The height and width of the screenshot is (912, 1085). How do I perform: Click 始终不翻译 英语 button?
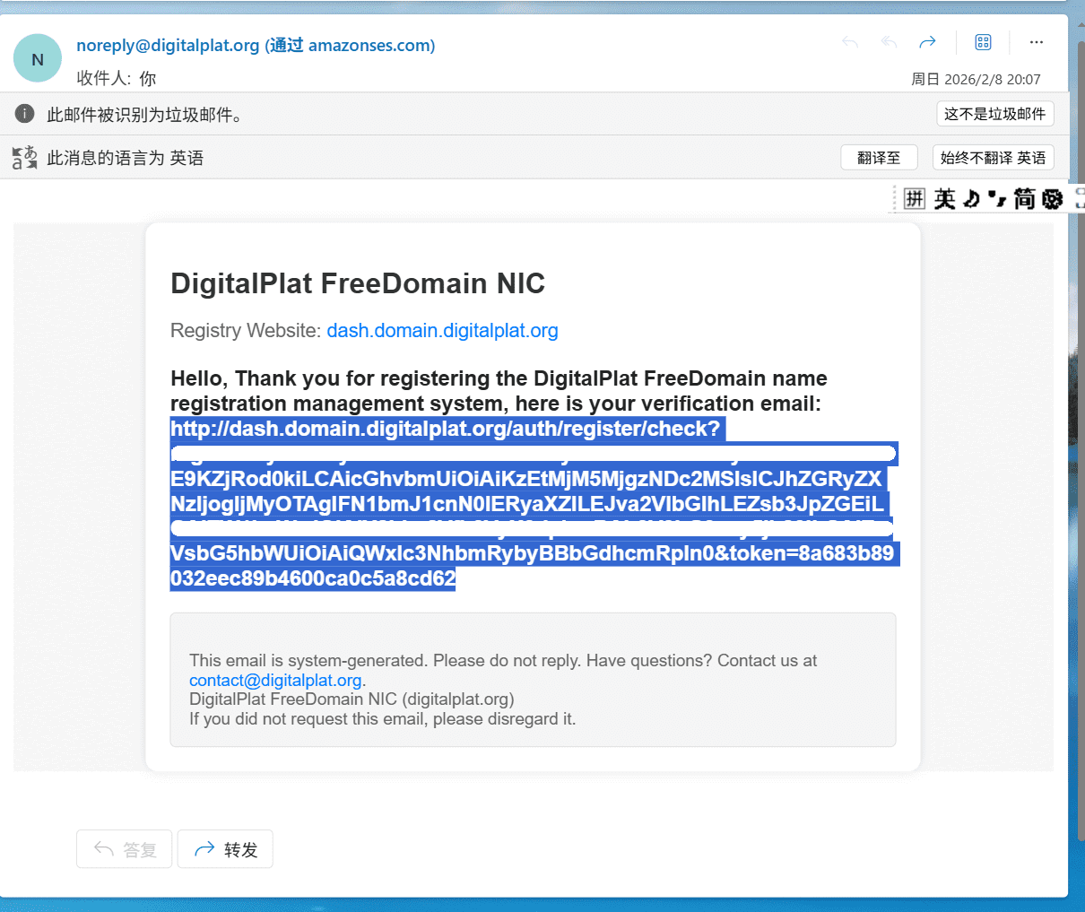click(994, 158)
